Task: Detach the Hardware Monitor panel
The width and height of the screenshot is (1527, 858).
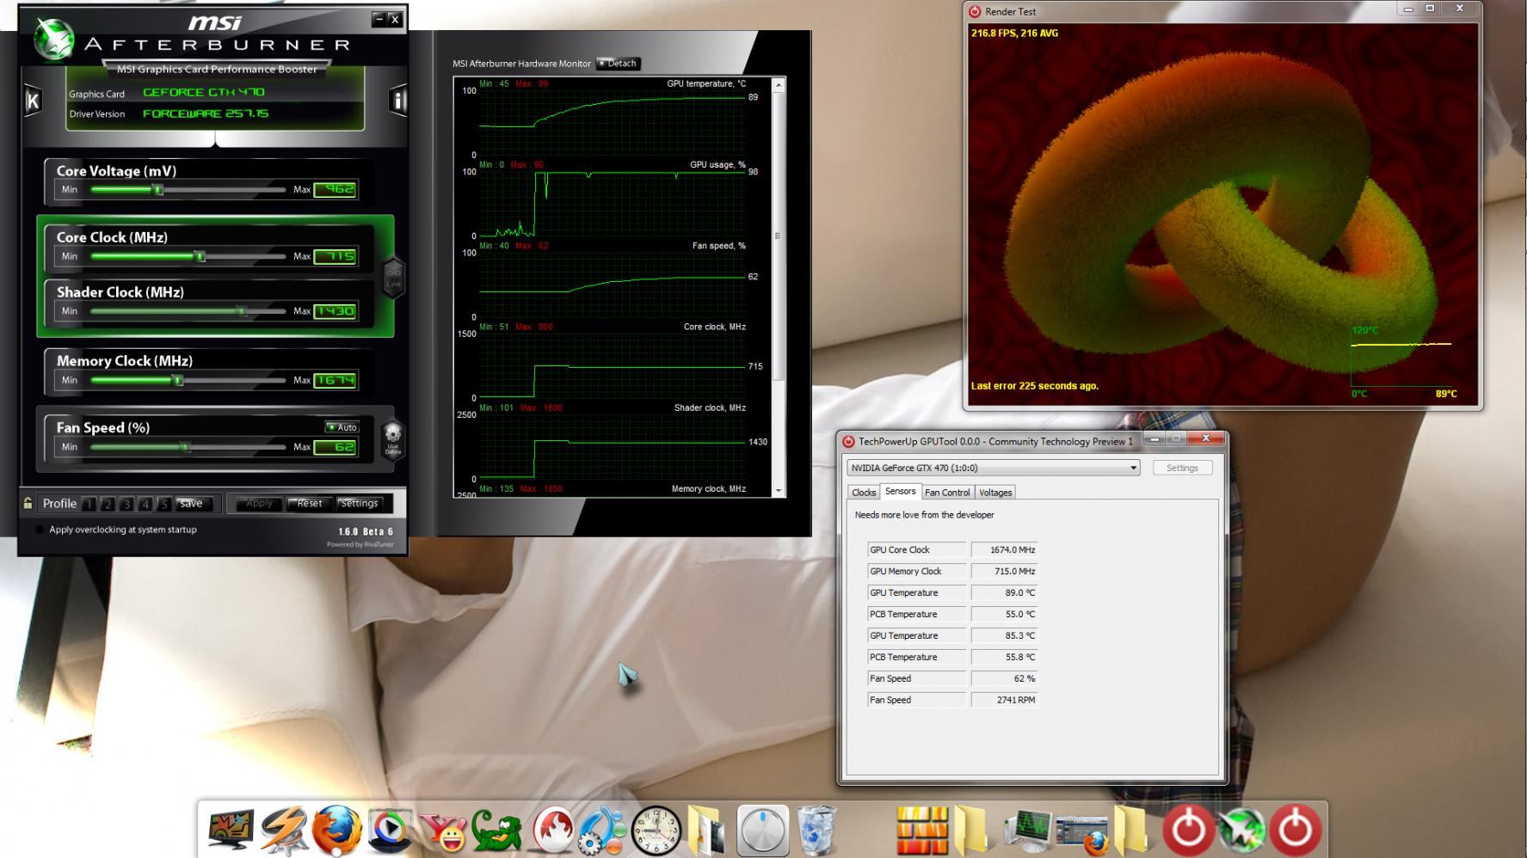Action: click(x=618, y=64)
